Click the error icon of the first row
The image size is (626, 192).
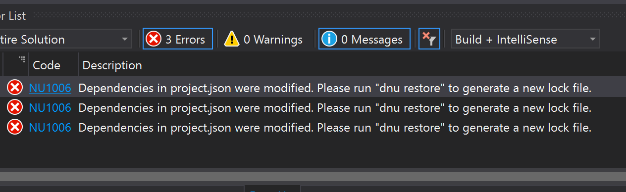click(x=15, y=88)
